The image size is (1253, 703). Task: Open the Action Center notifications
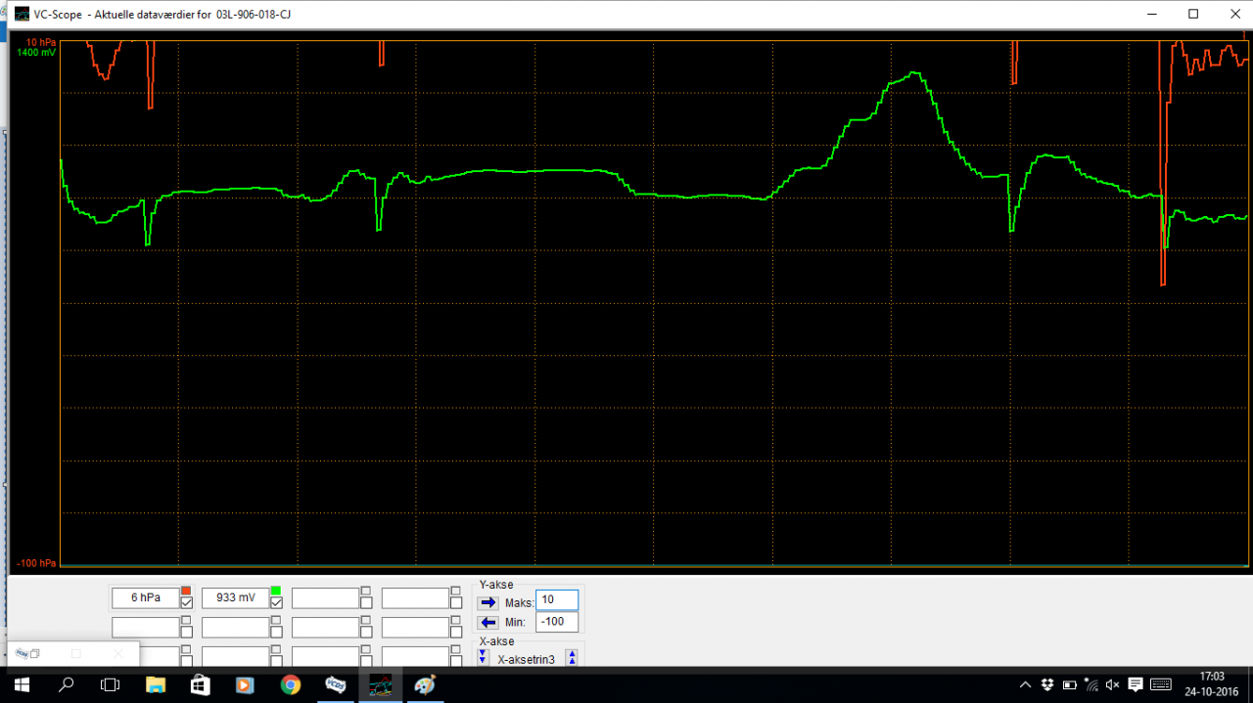tap(1136, 684)
